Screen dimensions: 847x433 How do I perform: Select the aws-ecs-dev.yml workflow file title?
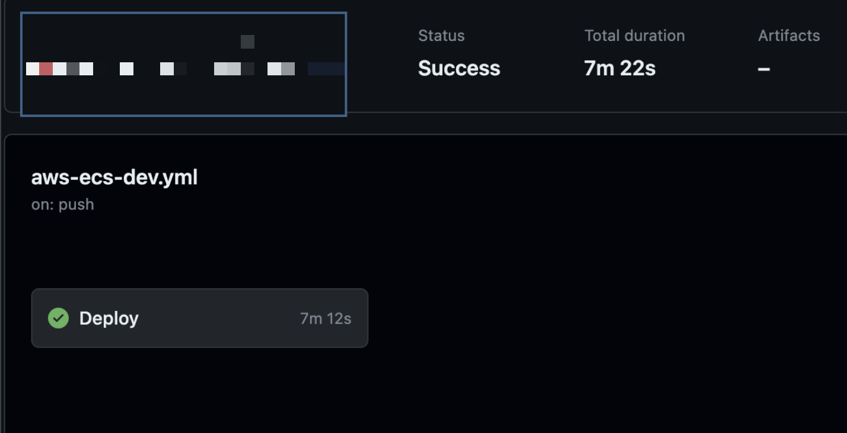[x=114, y=177]
